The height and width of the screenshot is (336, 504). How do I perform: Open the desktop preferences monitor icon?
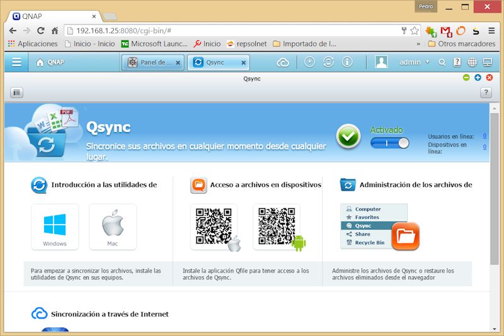tap(488, 62)
